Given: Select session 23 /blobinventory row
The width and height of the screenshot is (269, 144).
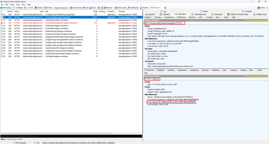Looking at the screenshot, I should tap(71, 31).
